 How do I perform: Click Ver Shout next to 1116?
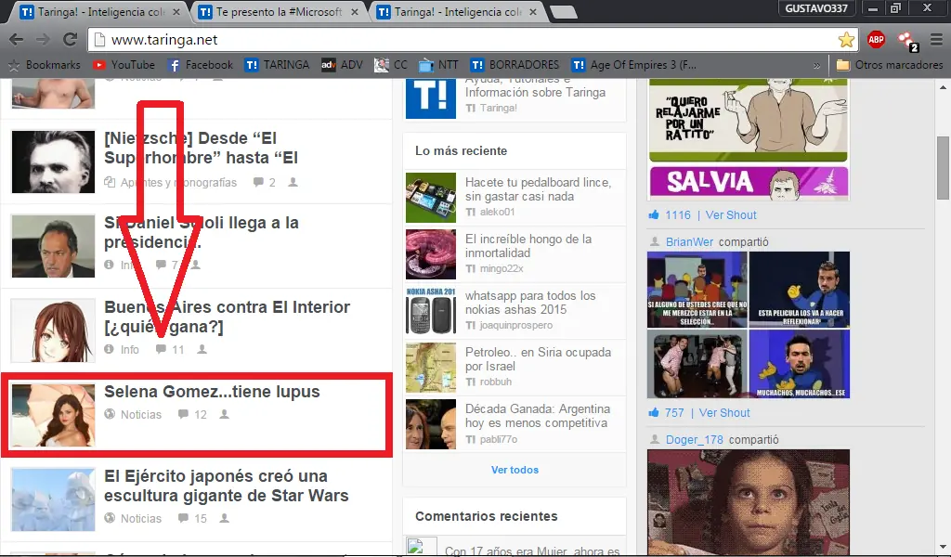click(731, 215)
